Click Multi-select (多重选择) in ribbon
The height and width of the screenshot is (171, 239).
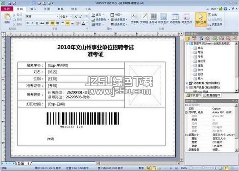(x=215, y=24)
